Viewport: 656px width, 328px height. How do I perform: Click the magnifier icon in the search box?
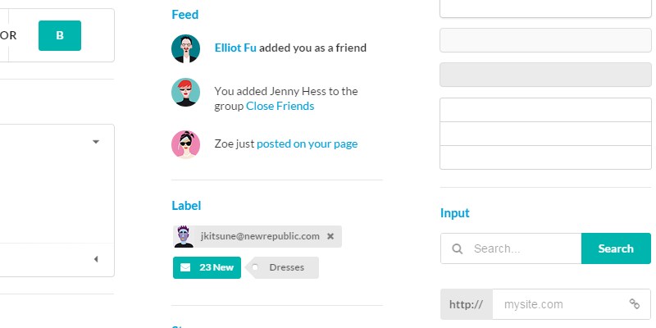[x=457, y=248]
